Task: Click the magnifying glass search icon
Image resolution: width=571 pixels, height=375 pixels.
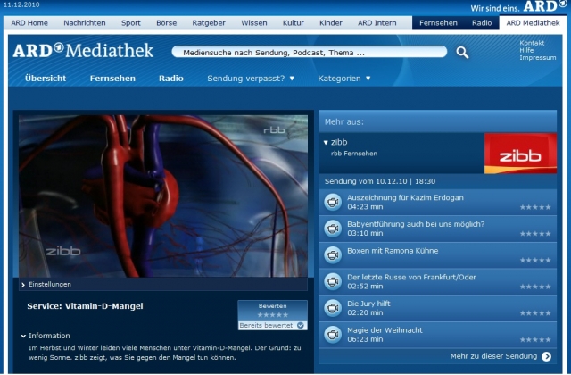Action: (462, 53)
